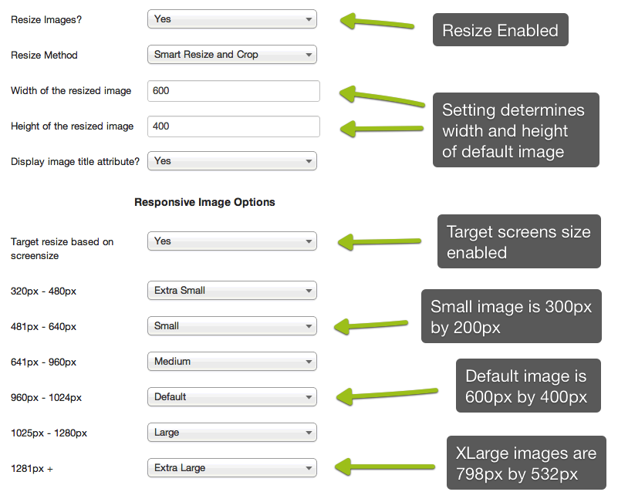Click the 'Target screens size enabled' callout

click(x=519, y=241)
